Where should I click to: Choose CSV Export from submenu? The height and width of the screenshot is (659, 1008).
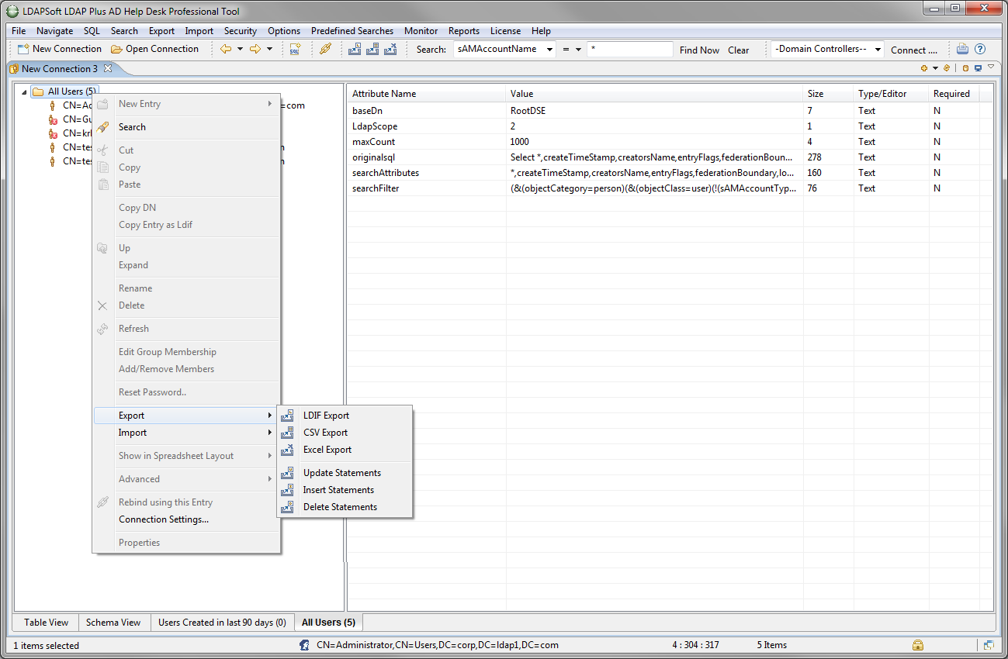(x=325, y=433)
